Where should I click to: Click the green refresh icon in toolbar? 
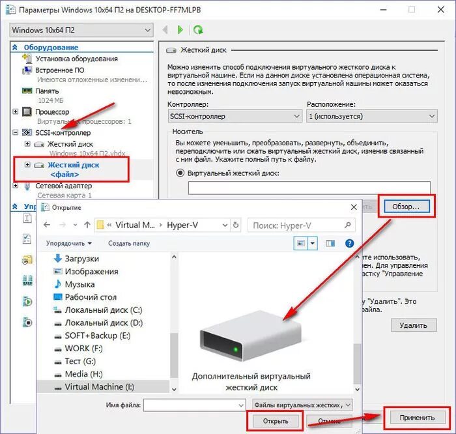click(x=198, y=30)
